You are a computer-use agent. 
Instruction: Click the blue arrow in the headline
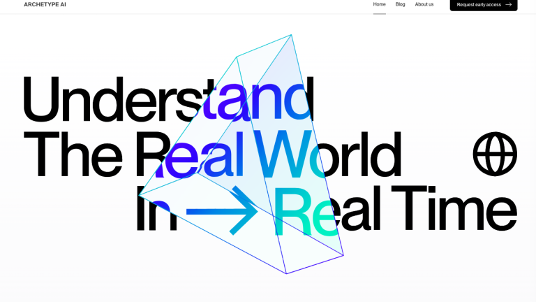pos(222,210)
